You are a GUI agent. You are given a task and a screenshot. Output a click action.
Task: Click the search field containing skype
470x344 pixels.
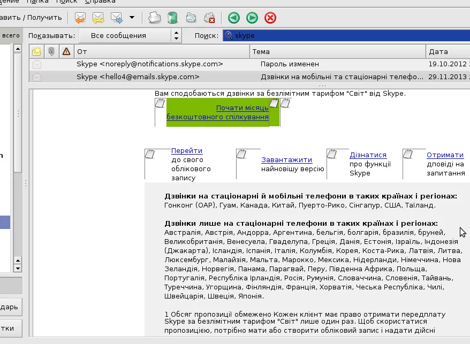point(346,35)
